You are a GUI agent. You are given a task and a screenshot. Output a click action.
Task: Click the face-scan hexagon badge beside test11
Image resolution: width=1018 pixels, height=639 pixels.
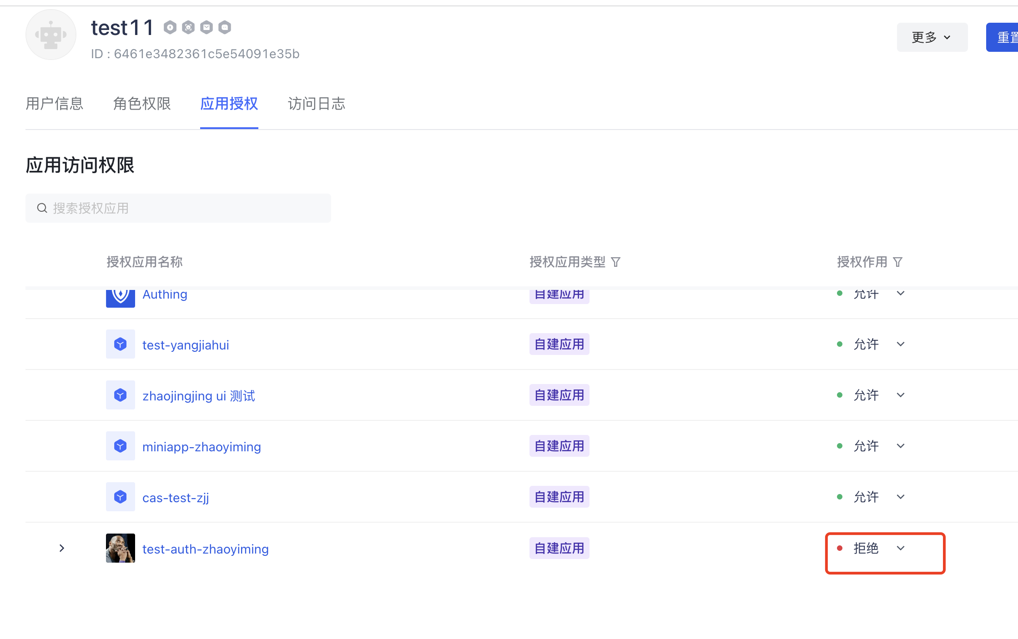tap(188, 28)
